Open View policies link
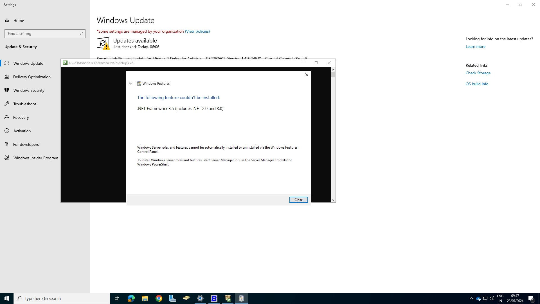 [197, 31]
